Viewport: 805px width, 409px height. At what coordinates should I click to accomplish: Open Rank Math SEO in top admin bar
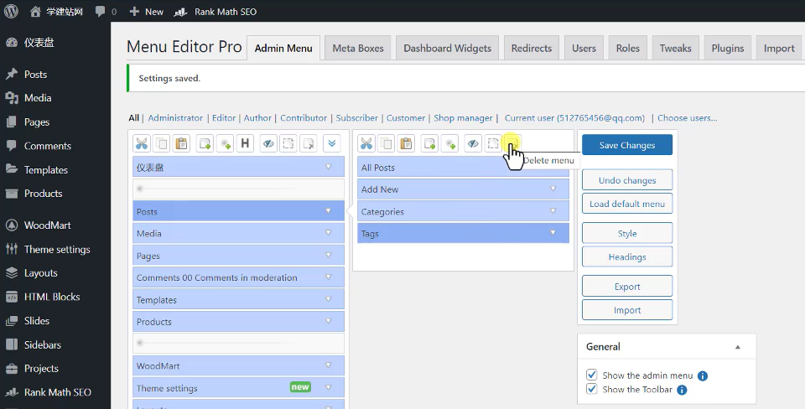216,11
